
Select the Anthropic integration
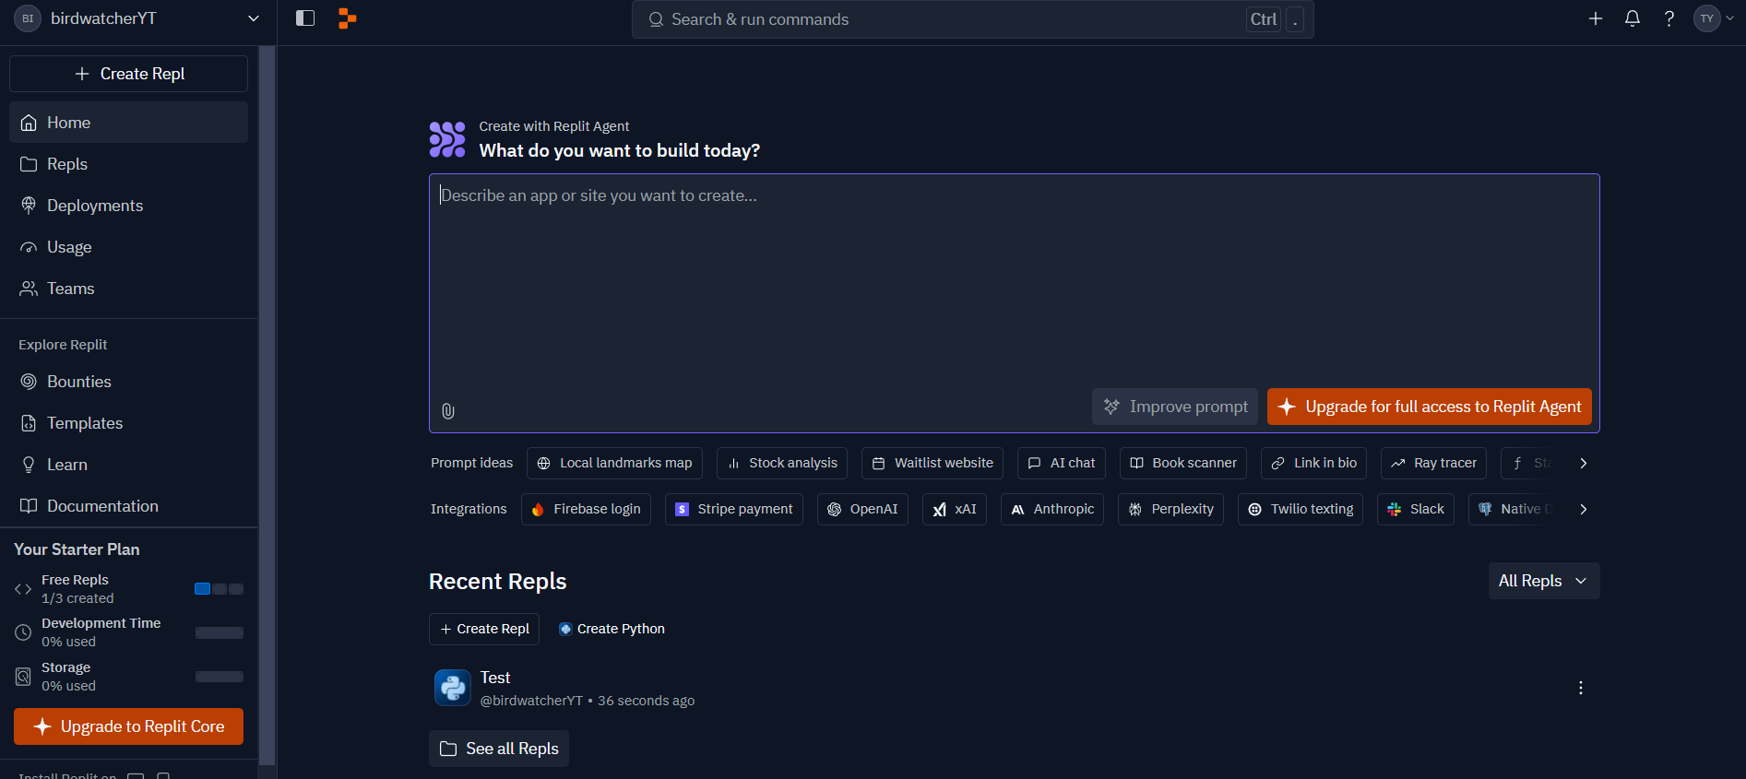click(x=1052, y=509)
